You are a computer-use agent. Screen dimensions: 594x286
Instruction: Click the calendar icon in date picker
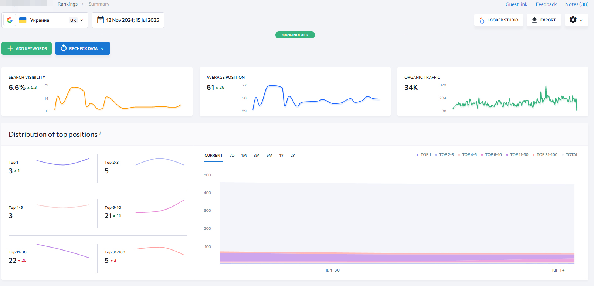pos(100,20)
